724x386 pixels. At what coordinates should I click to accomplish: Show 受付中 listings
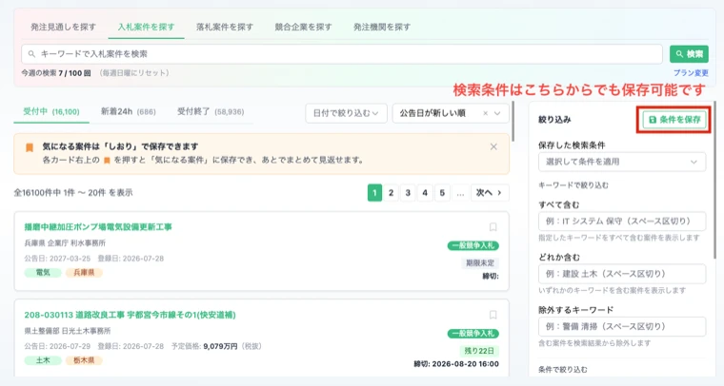[51, 112]
